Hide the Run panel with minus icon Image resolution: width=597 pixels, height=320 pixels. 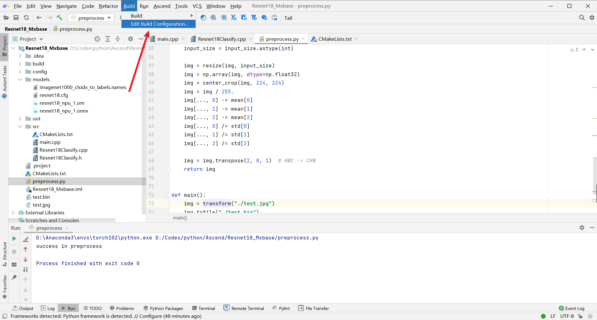point(592,228)
